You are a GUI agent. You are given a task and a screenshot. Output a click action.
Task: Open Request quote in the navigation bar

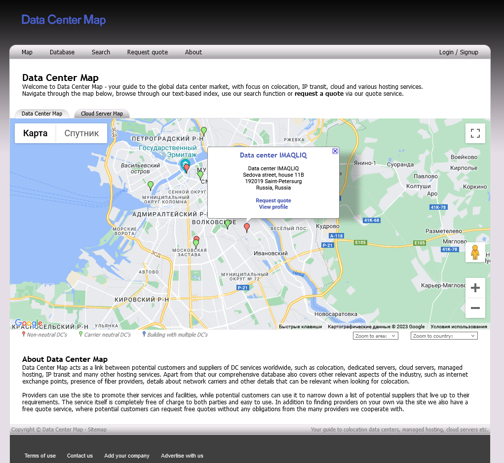[x=148, y=52]
